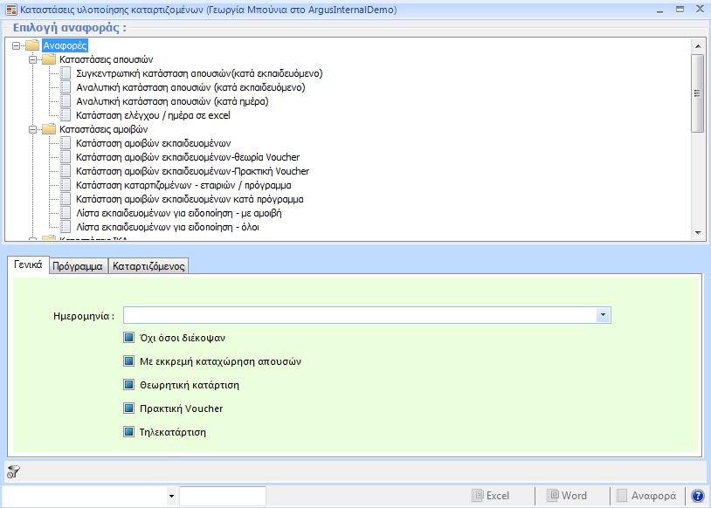This screenshot has height=508, width=711.
Task: Collapse the Καταστάσεις απουσιών tree node
Action: click(x=33, y=59)
